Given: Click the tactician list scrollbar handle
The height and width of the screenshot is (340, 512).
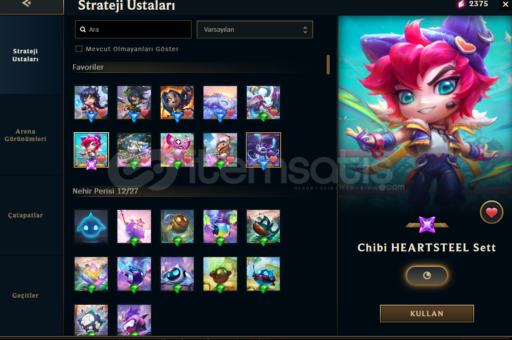Looking at the screenshot, I should 328,65.
